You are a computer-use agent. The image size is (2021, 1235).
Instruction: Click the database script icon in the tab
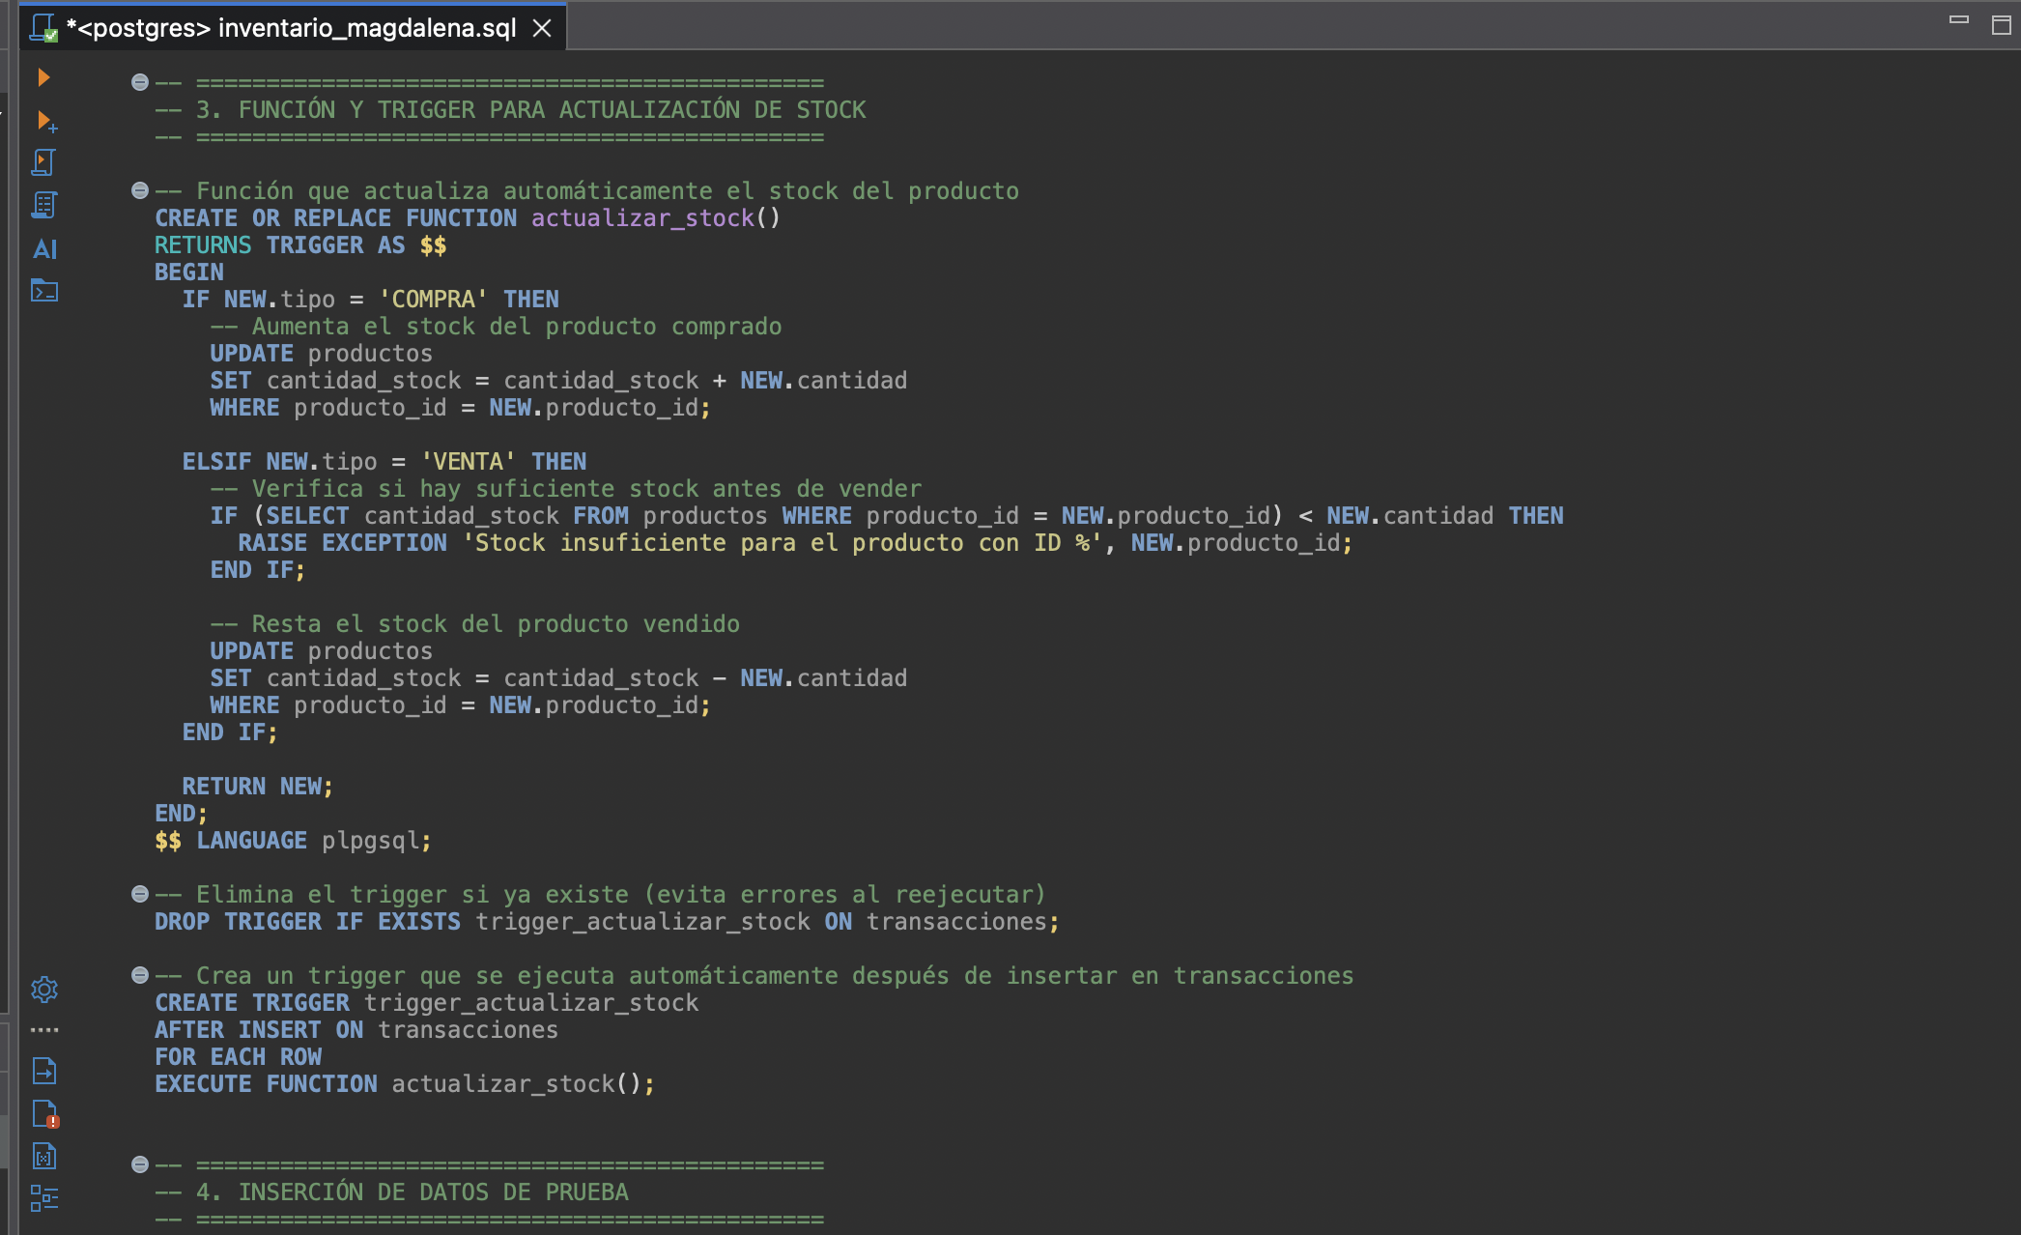click(x=44, y=28)
